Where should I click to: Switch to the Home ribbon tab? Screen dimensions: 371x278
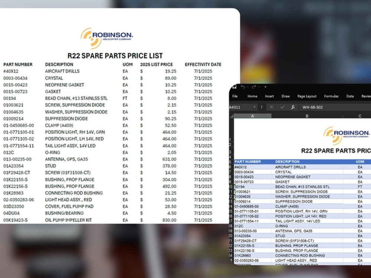point(252,96)
